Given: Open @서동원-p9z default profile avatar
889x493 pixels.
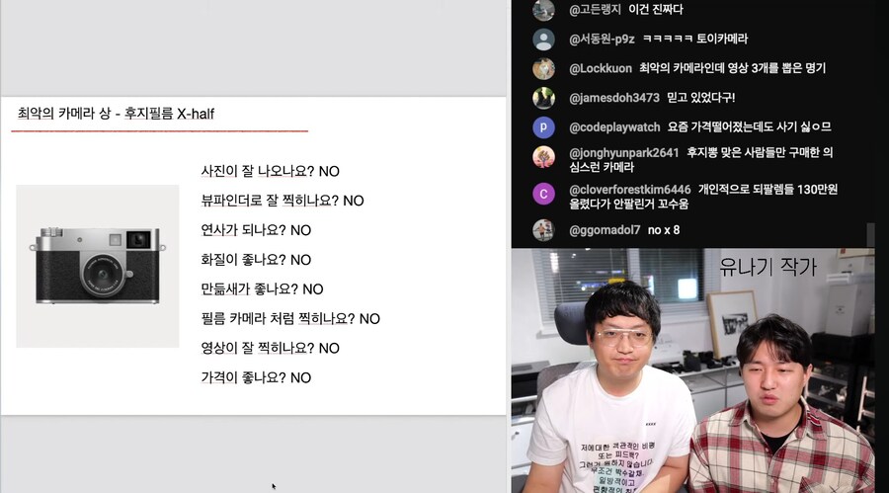Looking at the screenshot, I should (543, 40).
